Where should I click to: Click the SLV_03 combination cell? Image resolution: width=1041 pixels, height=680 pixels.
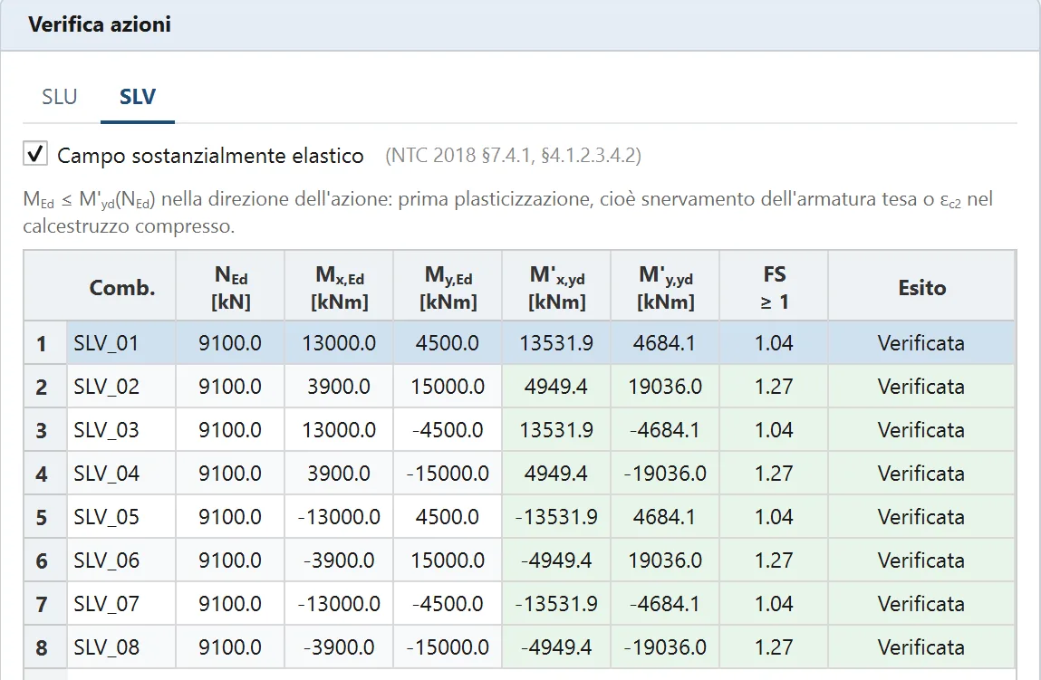coord(121,430)
